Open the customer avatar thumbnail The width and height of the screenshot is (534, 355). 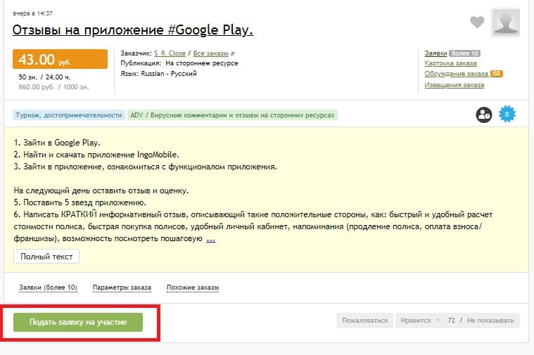tap(505, 22)
